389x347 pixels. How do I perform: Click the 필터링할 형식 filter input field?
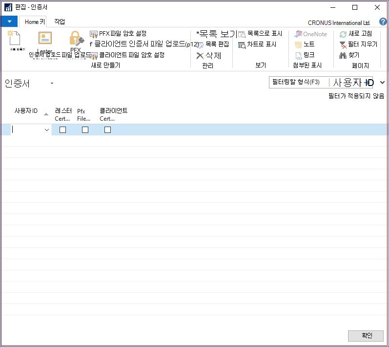299,82
